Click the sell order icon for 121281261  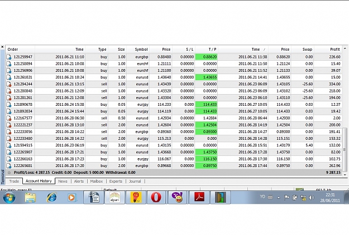[x=9, y=98]
